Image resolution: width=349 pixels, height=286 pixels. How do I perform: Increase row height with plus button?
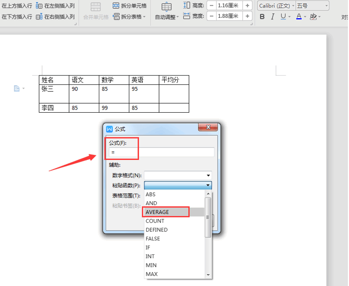(x=248, y=5)
